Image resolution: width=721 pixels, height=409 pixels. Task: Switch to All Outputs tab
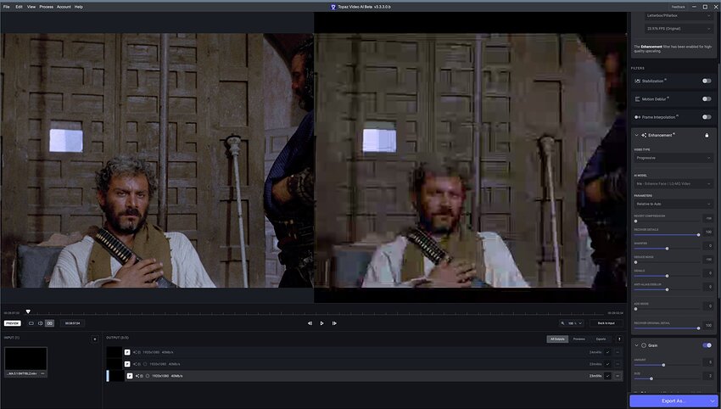[x=557, y=339]
